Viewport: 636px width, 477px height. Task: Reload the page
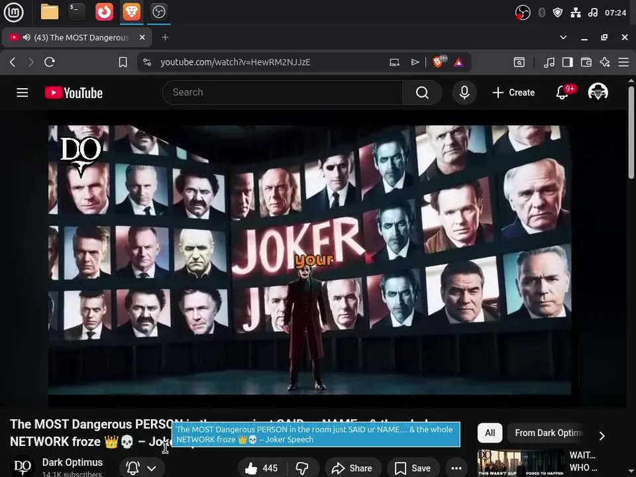coord(50,62)
